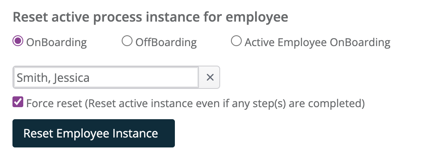Select the Active Employee OnBoarding radio button
432x157 pixels.
(236, 41)
